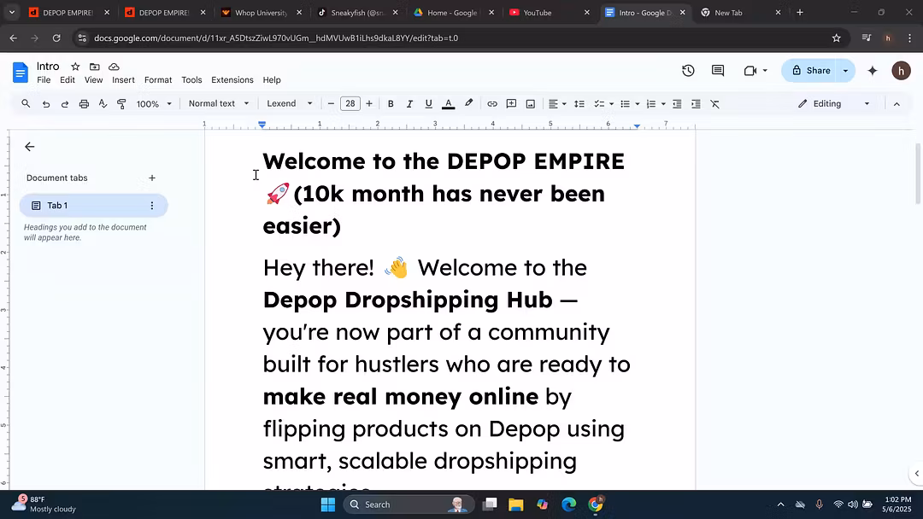Open the Normal text style dropdown
The width and height of the screenshot is (923, 519).
(219, 104)
